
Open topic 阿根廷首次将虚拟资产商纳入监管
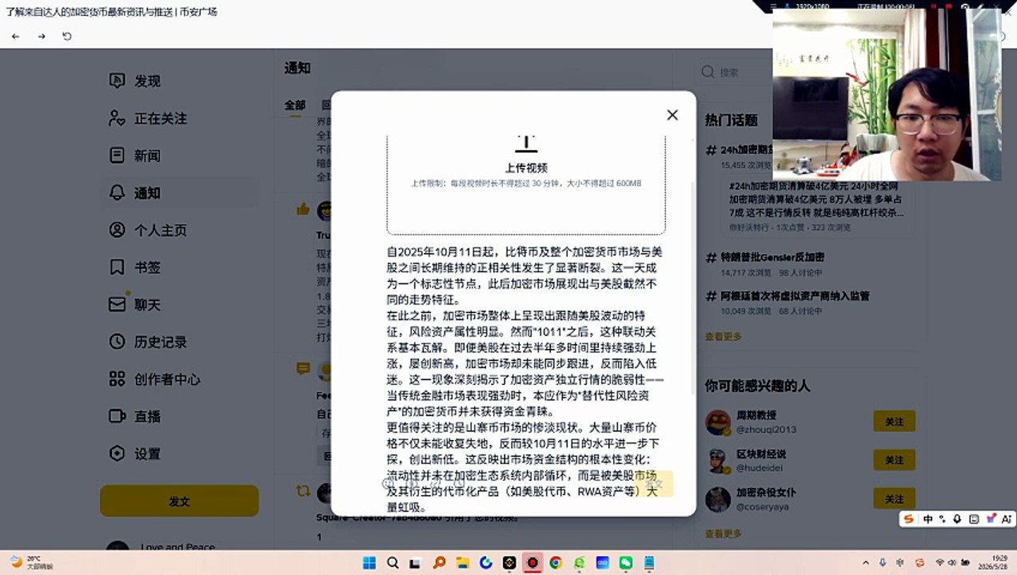point(795,295)
